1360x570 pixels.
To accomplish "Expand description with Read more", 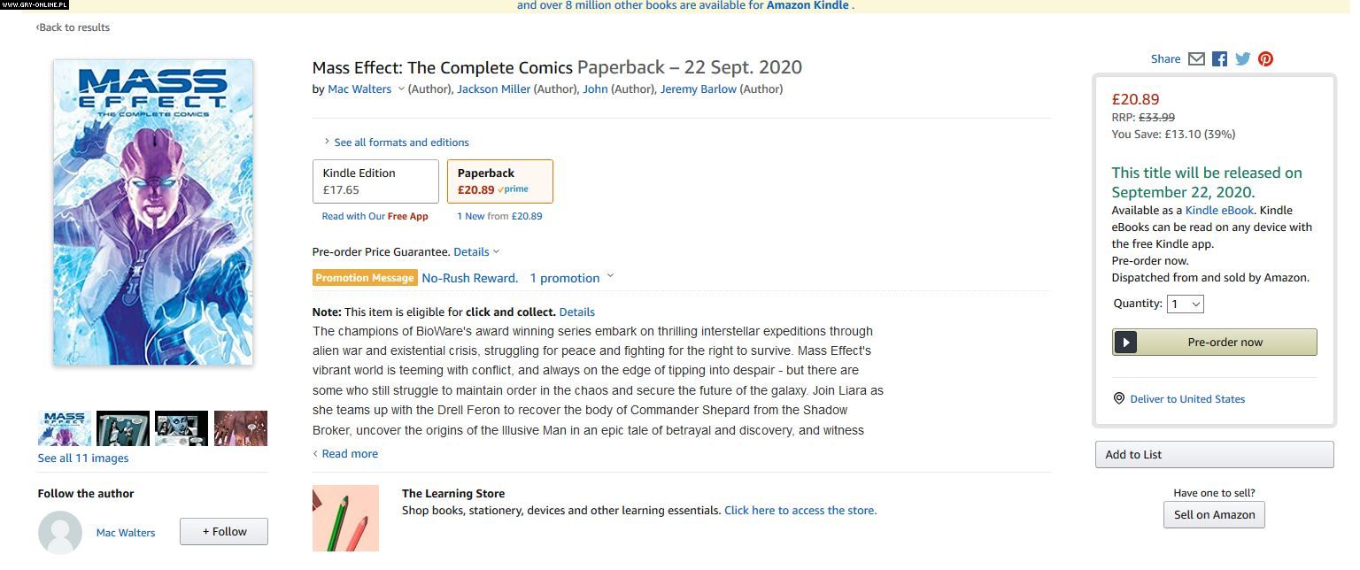I will tap(349, 454).
